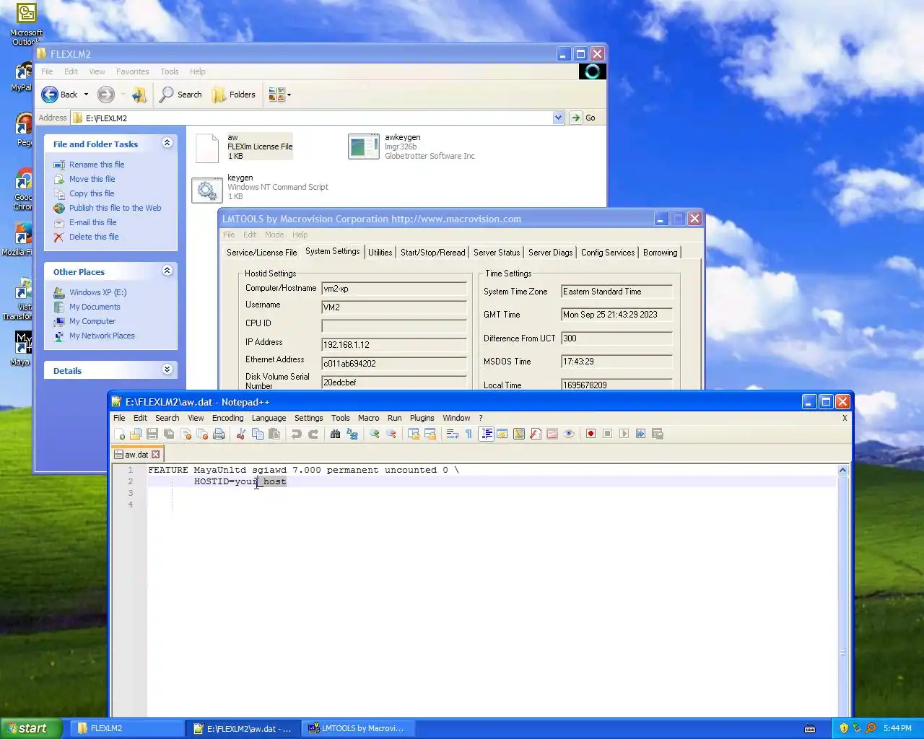Open Notepad++ Settings menu
Viewport: 924px width, 739px height.
308,418
